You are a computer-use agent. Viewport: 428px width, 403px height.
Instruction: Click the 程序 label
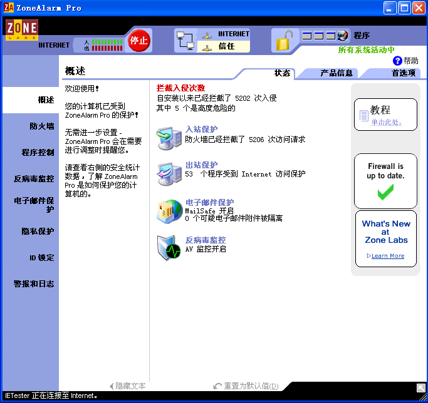click(362, 36)
